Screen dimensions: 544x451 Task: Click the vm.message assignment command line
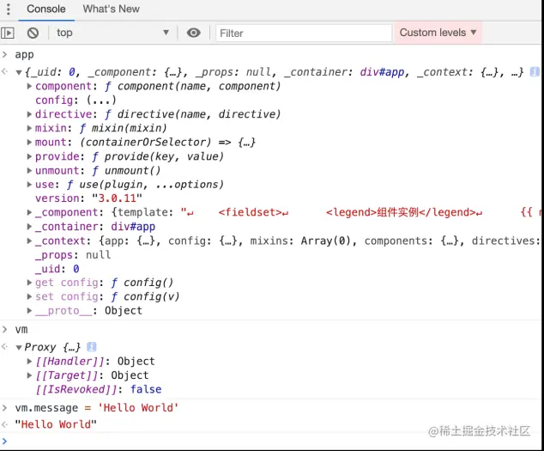96,407
